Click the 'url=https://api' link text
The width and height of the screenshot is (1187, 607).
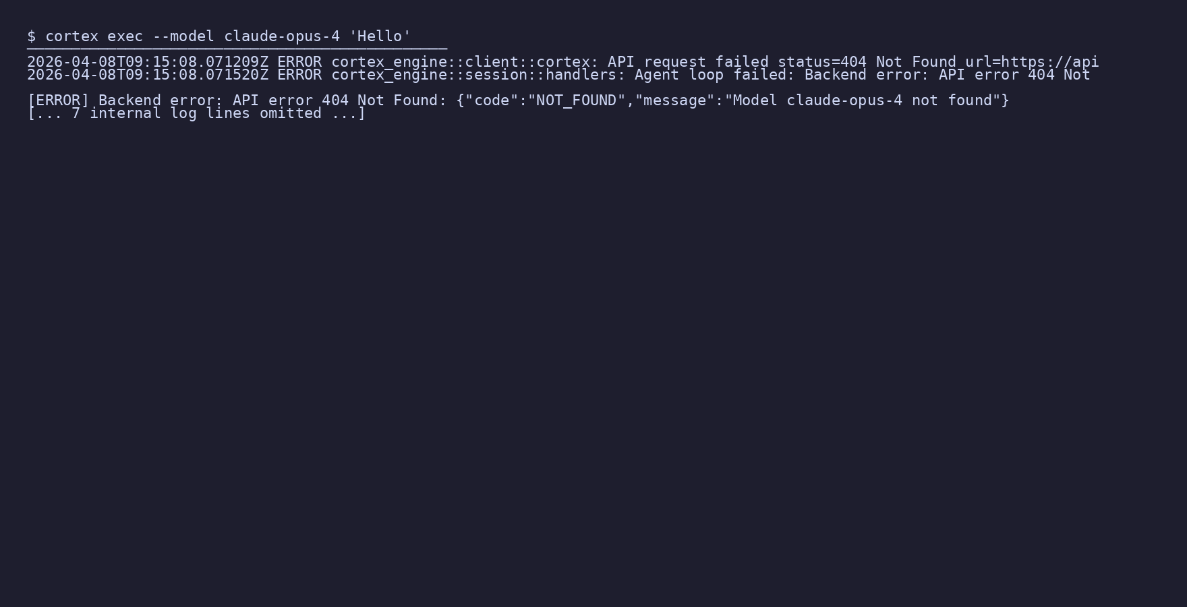tap(1032, 62)
